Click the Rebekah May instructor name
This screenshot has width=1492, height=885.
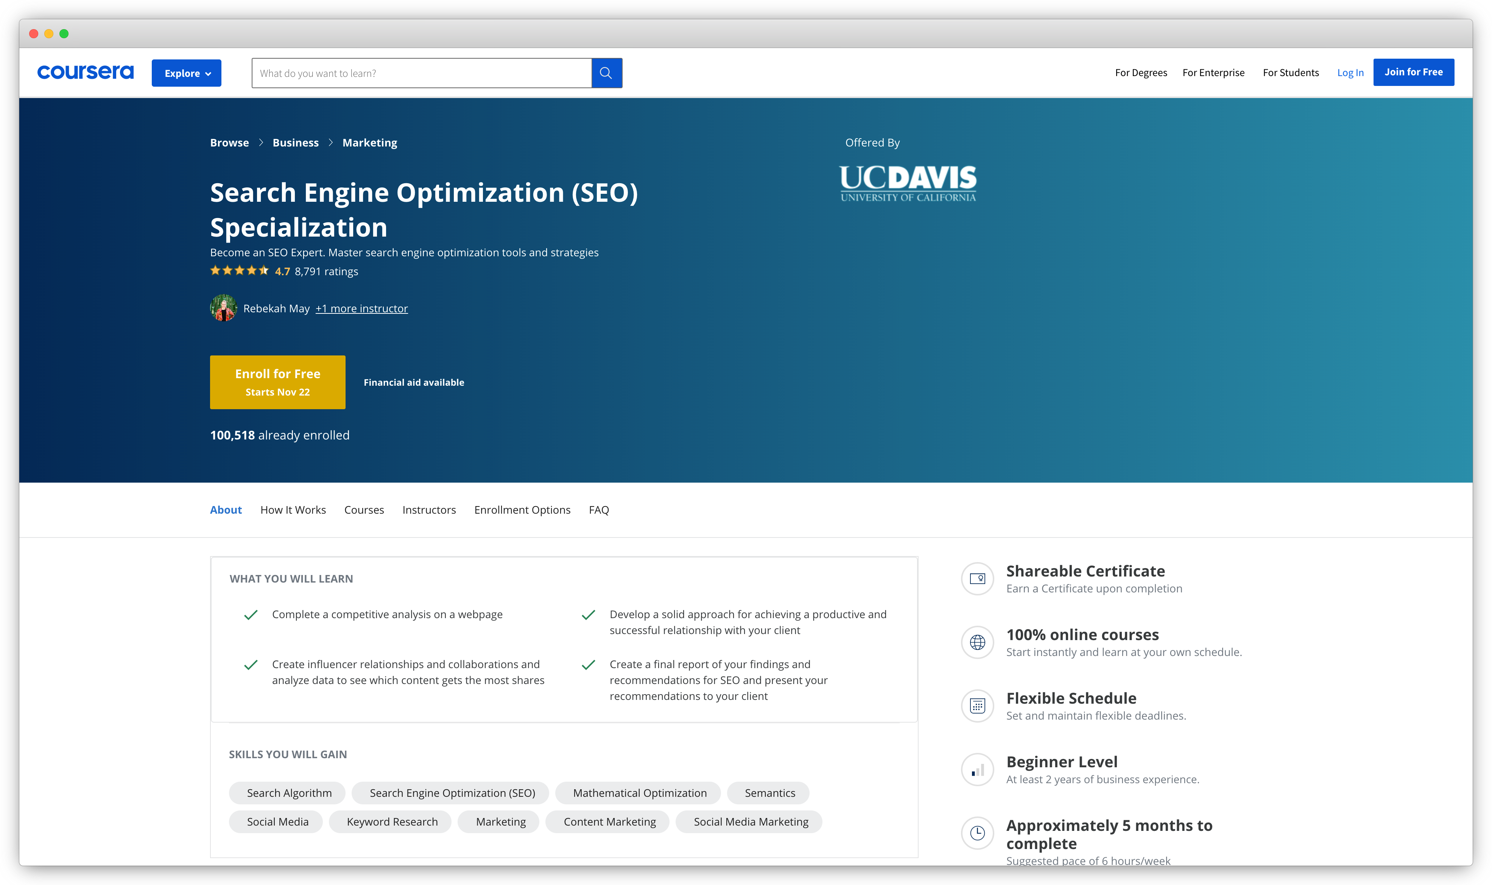276,309
